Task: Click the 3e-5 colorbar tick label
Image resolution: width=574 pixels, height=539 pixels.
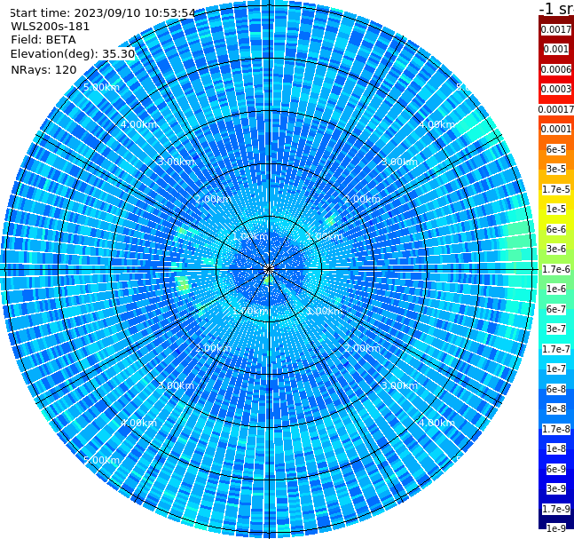Action: tap(556, 169)
